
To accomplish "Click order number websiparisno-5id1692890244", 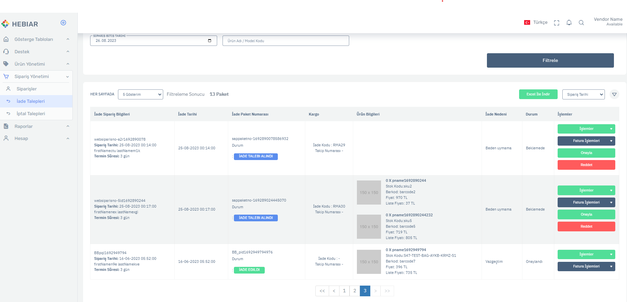I will click(x=120, y=201).
